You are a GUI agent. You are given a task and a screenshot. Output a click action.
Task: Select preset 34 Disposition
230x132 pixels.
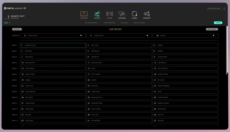(53, 109)
